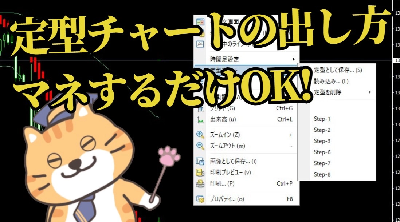The image size is (400, 222).
Task: Click the volume chart icon beside 出来高
Action: click(x=200, y=119)
